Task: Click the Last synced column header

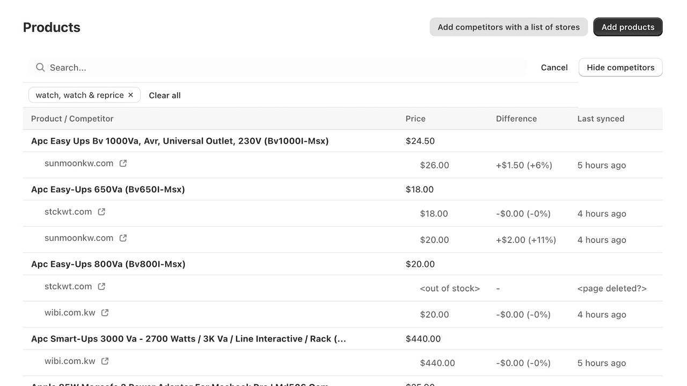Action: tap(601, 118)
